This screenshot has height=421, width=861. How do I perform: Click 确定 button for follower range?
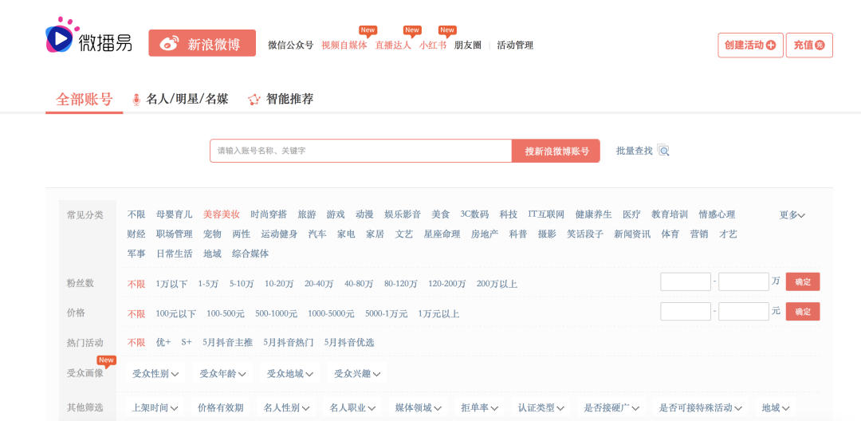tap(803, 282)
